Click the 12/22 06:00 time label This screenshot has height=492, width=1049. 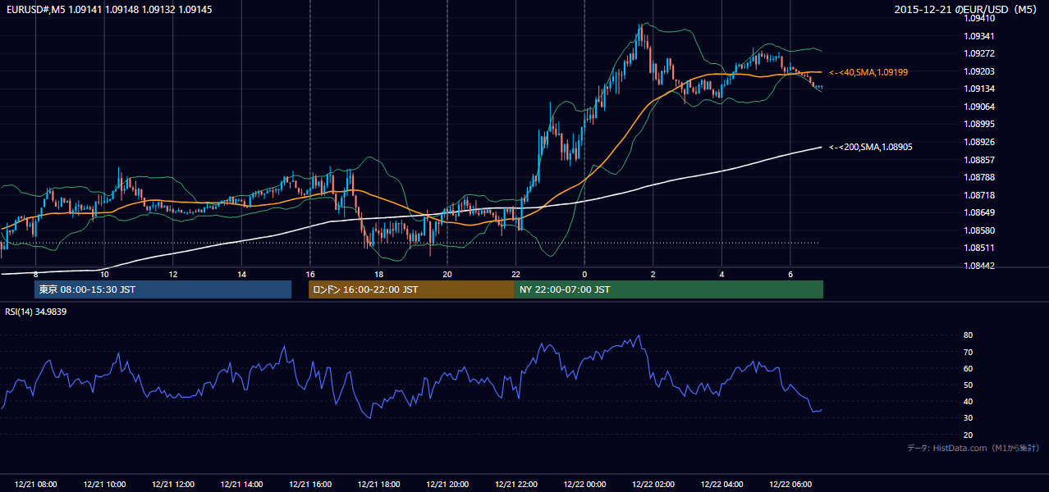(790, 485)
